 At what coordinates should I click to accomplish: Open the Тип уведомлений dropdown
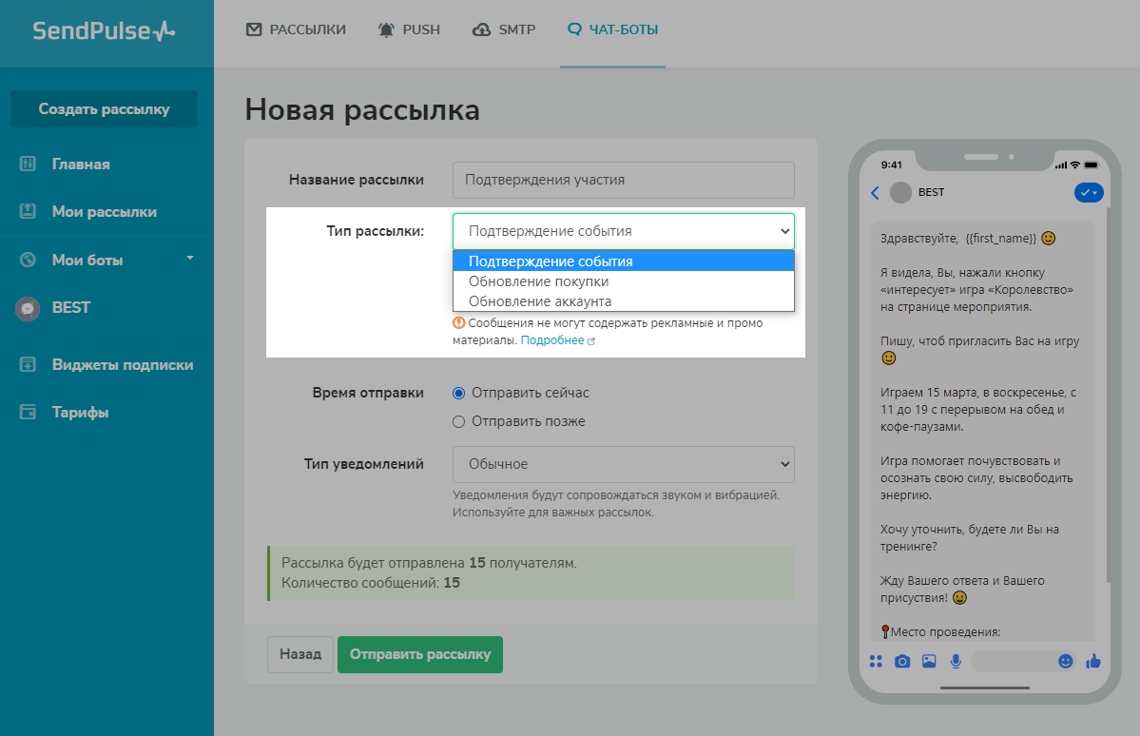623,464
